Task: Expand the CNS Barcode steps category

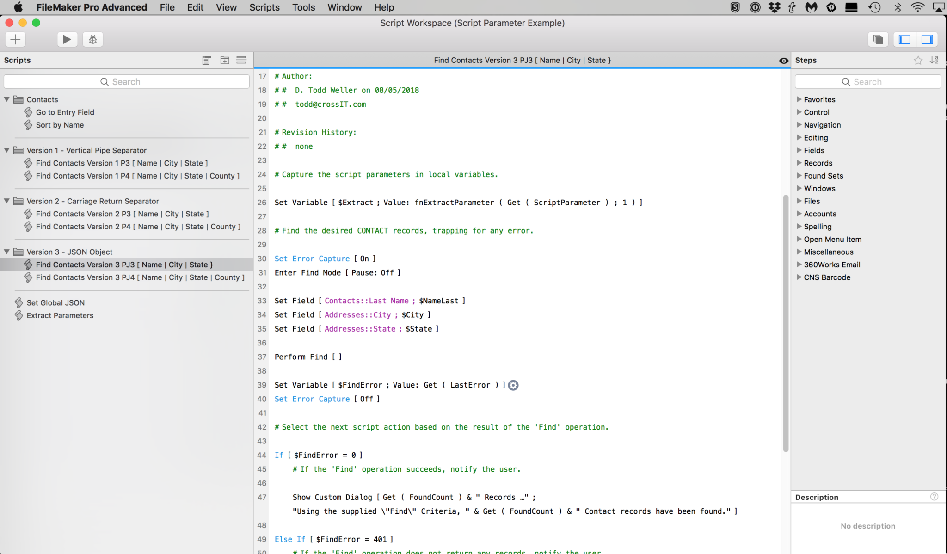Action: coord(799,277)
